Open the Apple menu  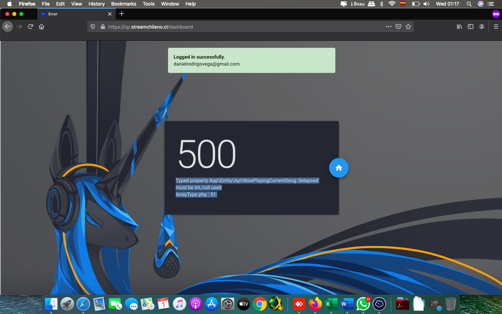[x=9, y=4]
